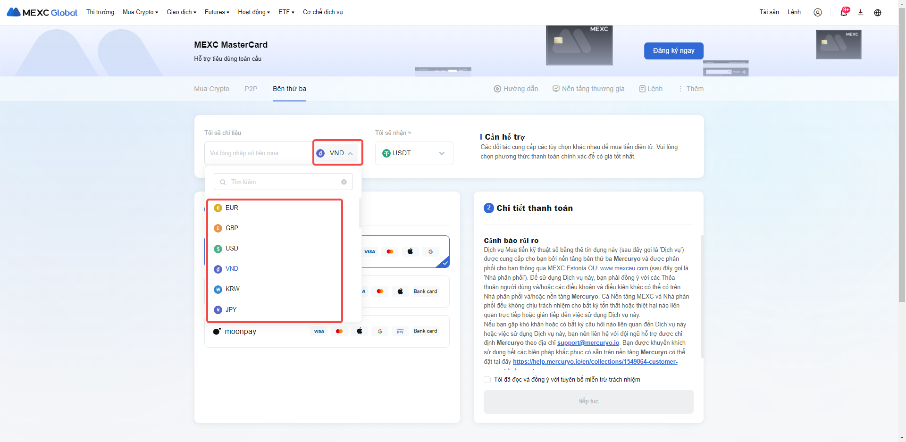Switch to the Mua Crypto tab
The height and width of the screenshot is (442, 906).
(211, 89)
